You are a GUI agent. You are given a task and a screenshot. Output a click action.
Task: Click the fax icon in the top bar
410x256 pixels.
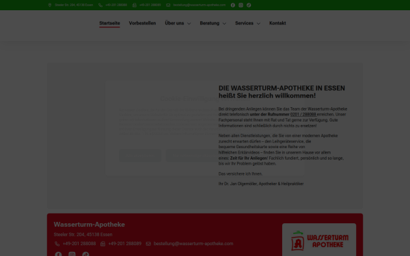[x=135, y=5]
